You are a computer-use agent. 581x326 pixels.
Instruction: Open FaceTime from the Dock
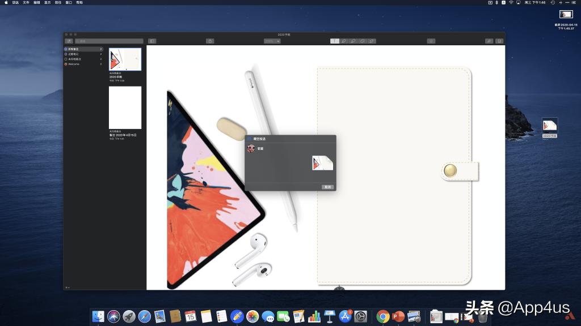click(283, 316)
